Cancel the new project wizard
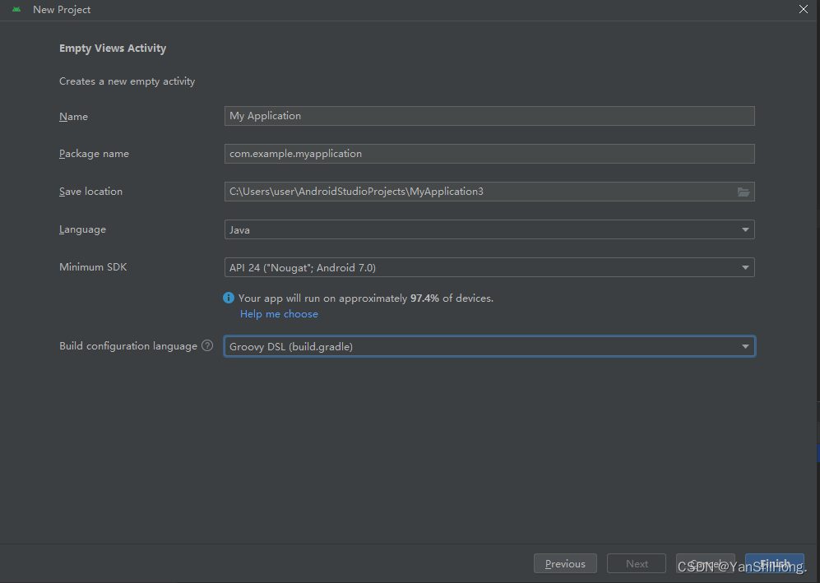The width and height of the screenshot is (820, 583). coord(706,563)
